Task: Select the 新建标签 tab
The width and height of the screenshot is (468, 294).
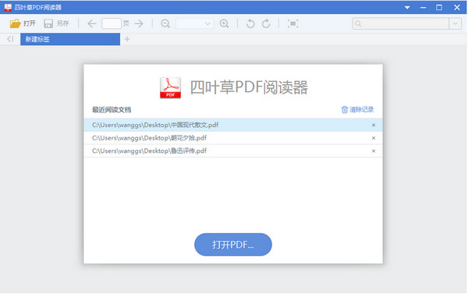Action: 70,39
